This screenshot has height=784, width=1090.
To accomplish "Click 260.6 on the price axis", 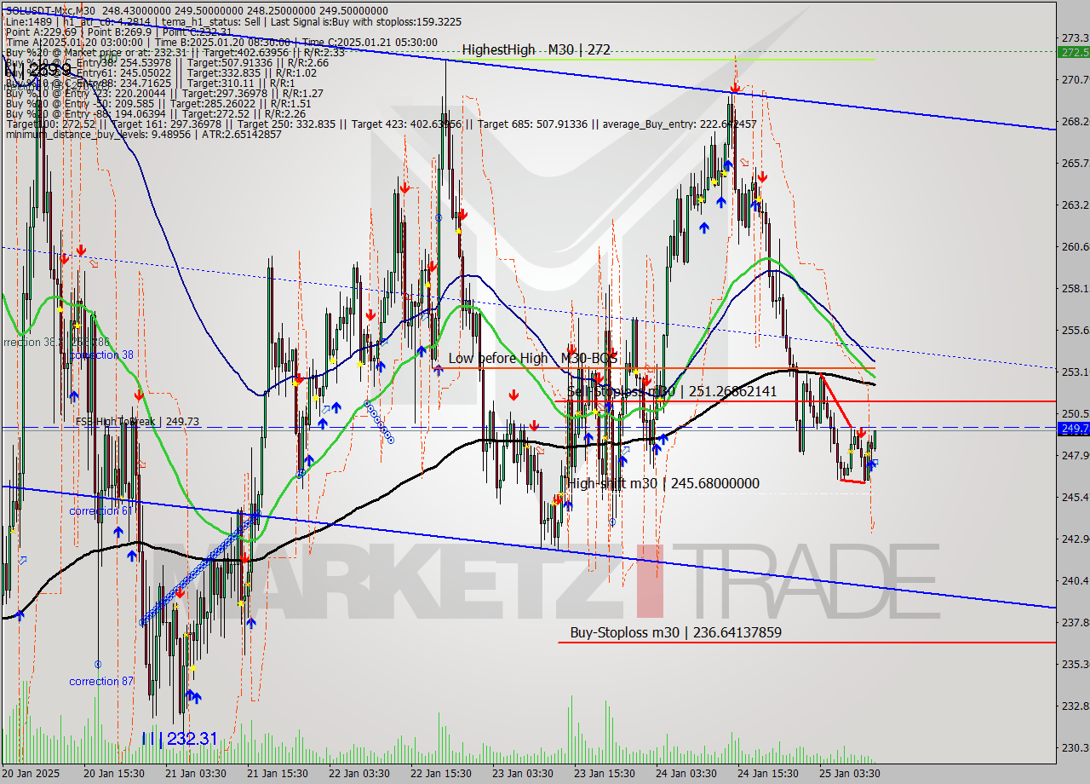I will (1076, 246).
